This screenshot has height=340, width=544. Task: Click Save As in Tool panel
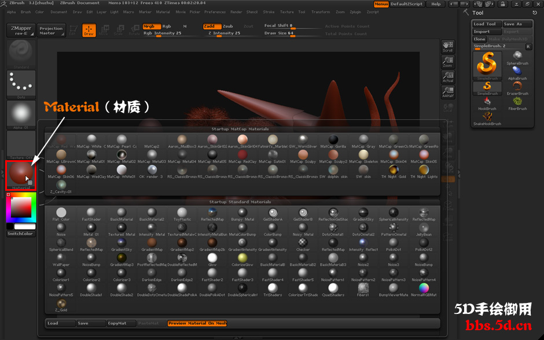pyautogui.click(x=517, y=24)
